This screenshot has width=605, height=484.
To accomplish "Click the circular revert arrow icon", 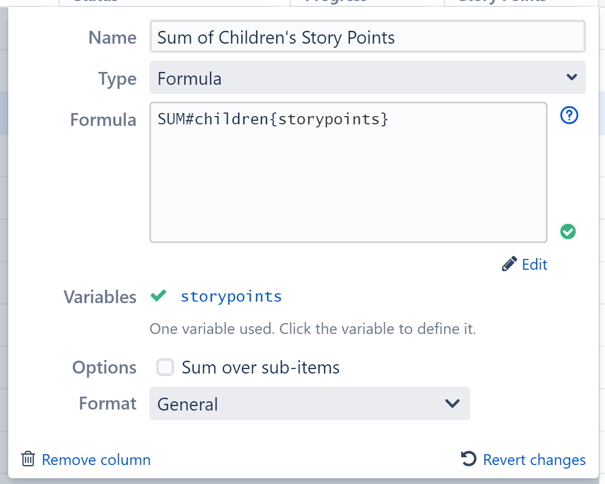I will pyautogui.click(x=468, y=459).
